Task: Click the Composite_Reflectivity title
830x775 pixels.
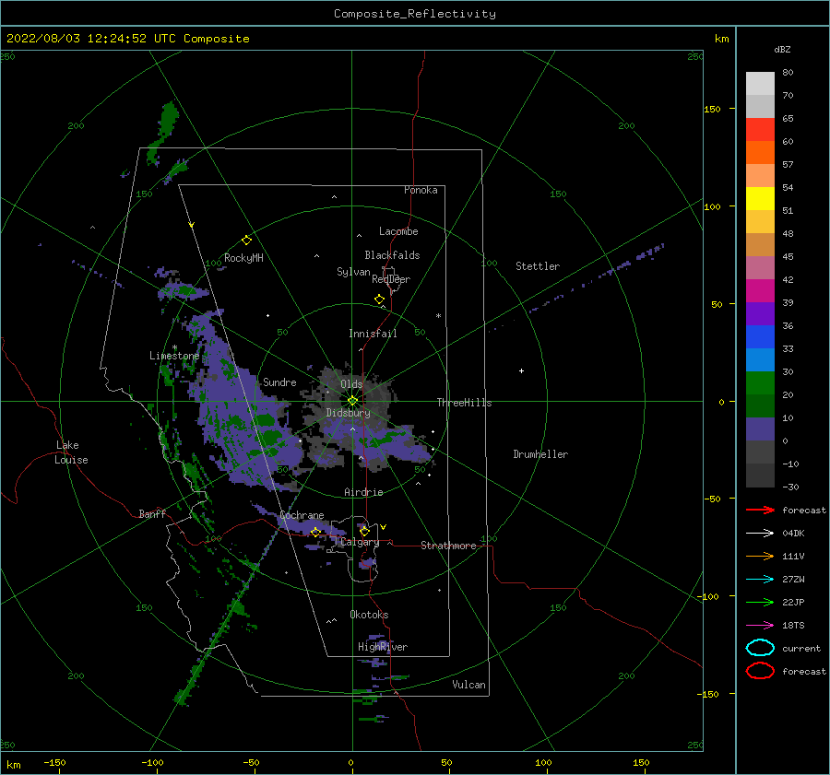Action: pyautogui.click(x=415, y=14)
